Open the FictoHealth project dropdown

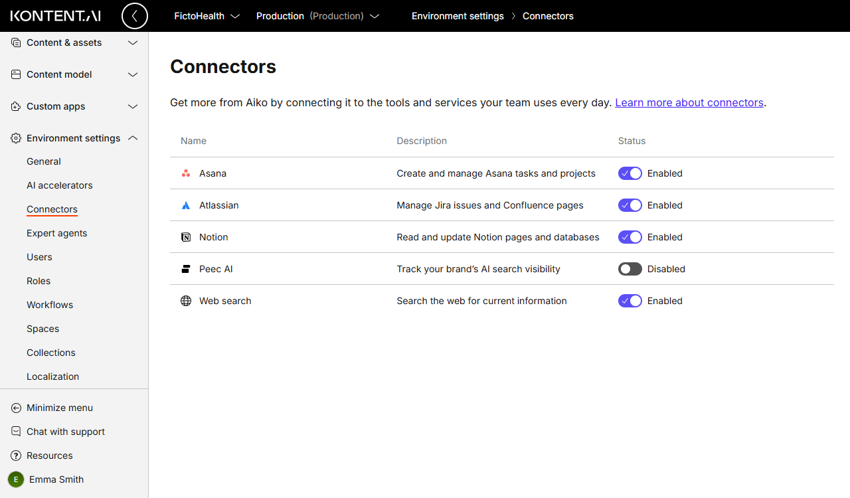[207, 16]
